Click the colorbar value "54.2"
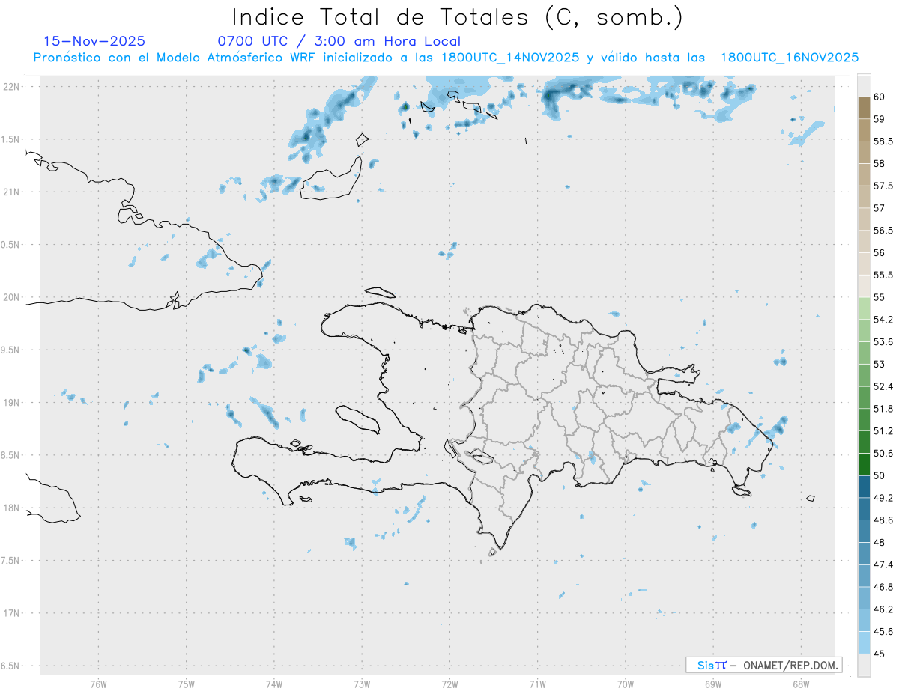The width and height of the screenshot is (899, 694). pos(884,320)
